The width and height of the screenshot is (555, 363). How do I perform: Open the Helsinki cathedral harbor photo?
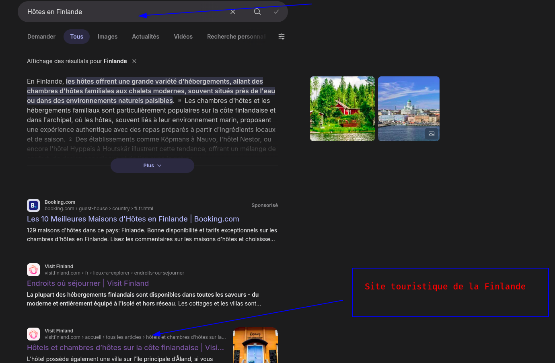pyautogui.click(x=409, y=109)
